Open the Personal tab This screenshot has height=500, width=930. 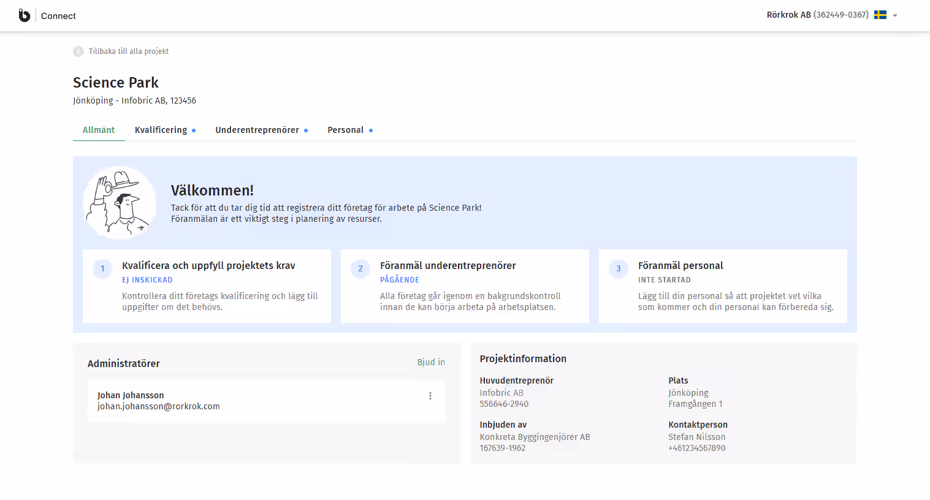point(350,130)
